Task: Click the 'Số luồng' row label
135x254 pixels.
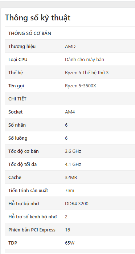Action: 18,138
